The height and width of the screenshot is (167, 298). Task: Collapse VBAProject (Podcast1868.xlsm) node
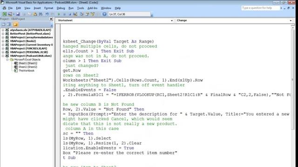coord(3,56)
